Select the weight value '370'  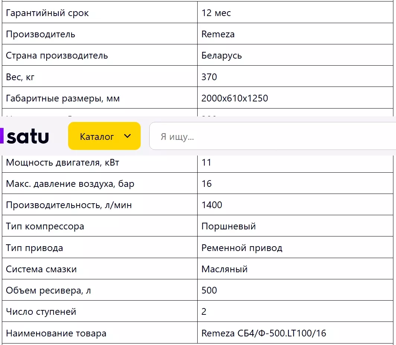(209, 77)
